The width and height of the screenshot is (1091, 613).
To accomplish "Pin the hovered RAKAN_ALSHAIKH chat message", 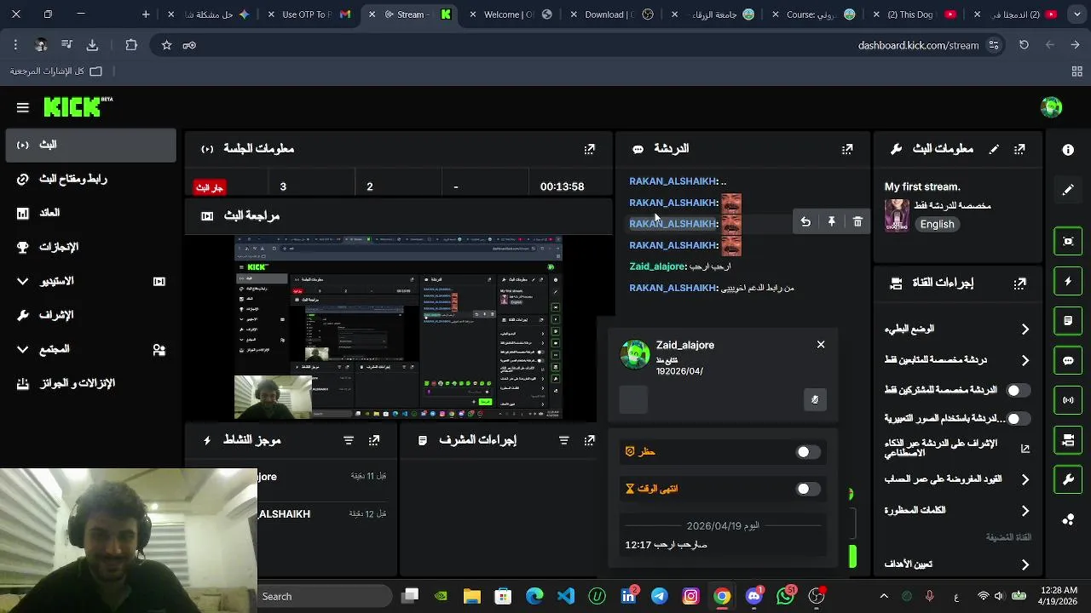I will (832, 222).
